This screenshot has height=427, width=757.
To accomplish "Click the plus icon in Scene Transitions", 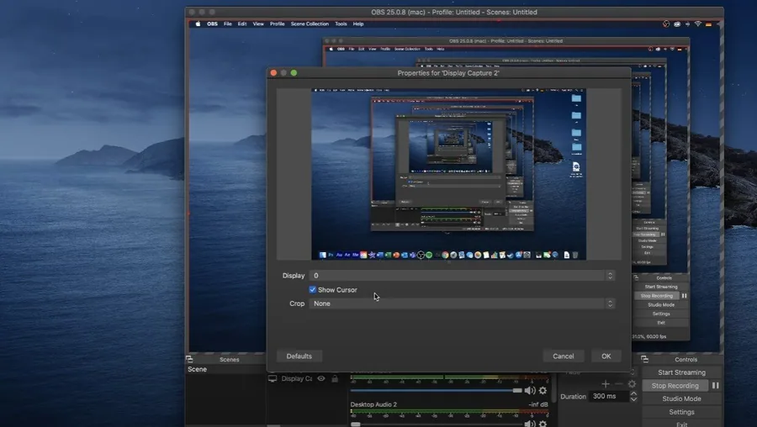I will (x=606, y=384).
